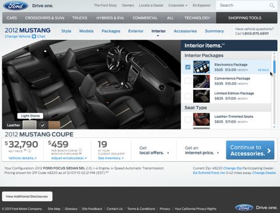This screenshot has height=213, width=280.
Task: Go to the Accessories step tab
Action: [185, 31]
